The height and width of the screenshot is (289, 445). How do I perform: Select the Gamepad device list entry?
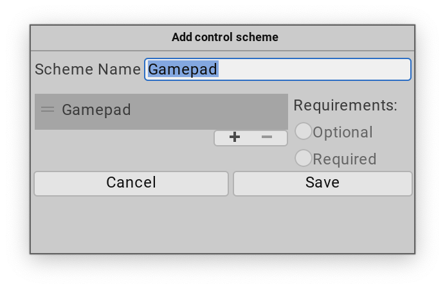tap(96, 110)
